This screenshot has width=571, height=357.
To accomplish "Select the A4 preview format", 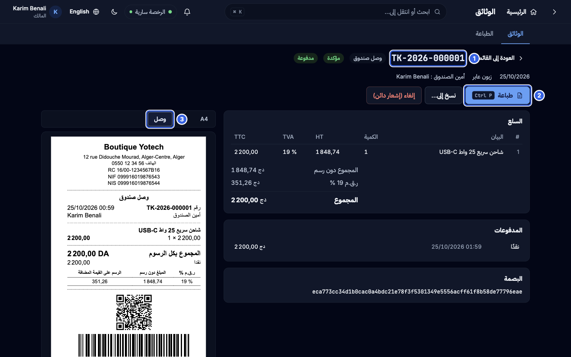I will pos(204,119).
